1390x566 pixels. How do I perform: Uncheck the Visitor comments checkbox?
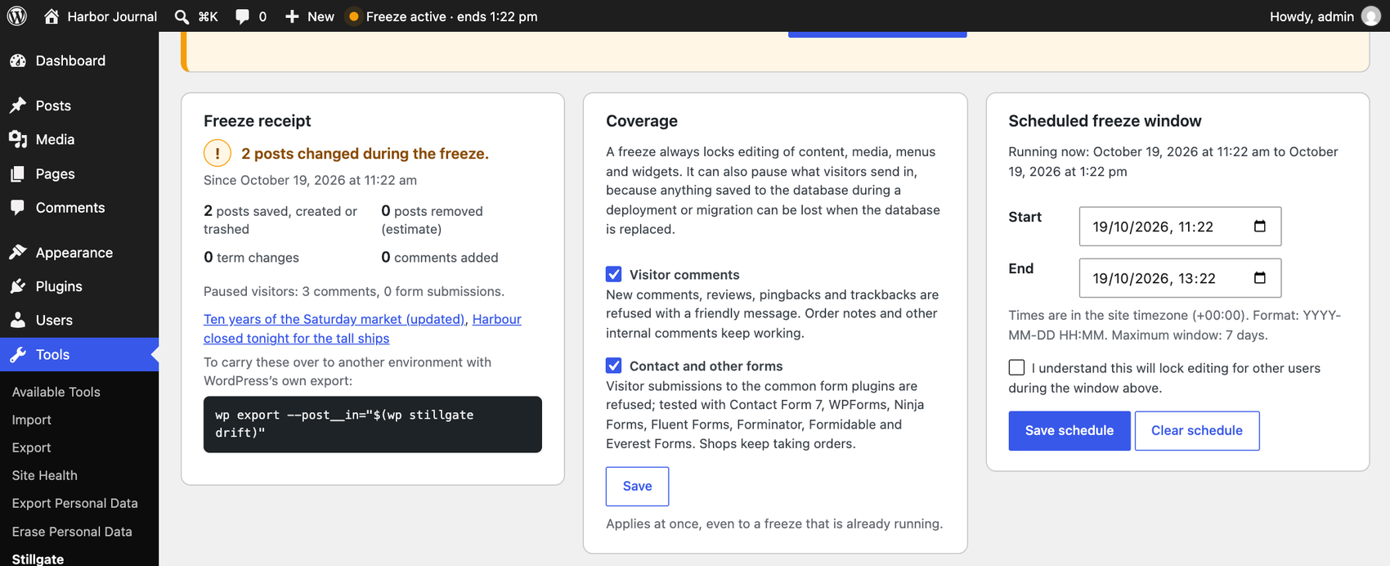click(x=614, y=274)
